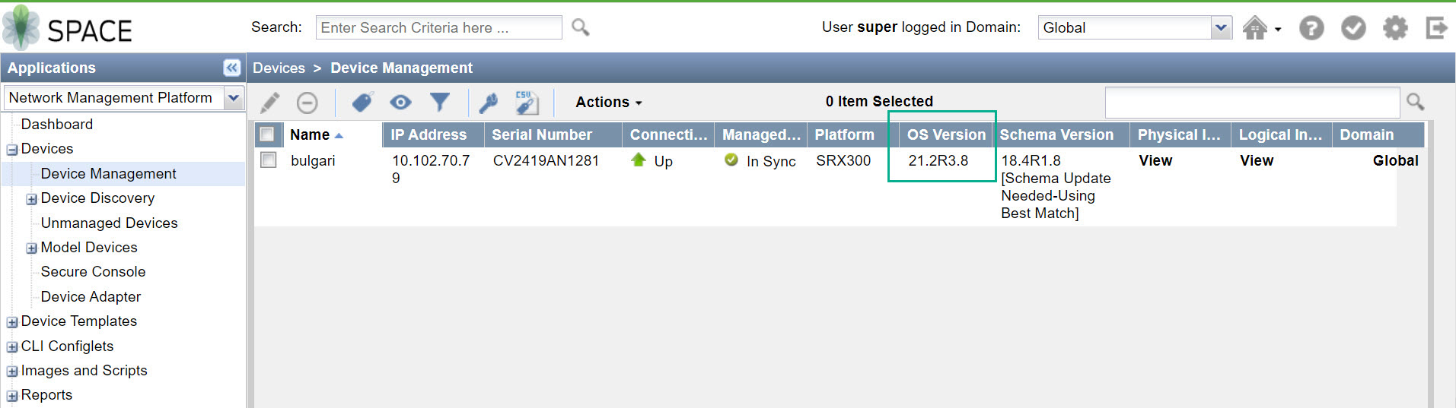Click the CSV export icon
Image resolution: width=1456 pixels, height=408 pixels.
(527, 102)
